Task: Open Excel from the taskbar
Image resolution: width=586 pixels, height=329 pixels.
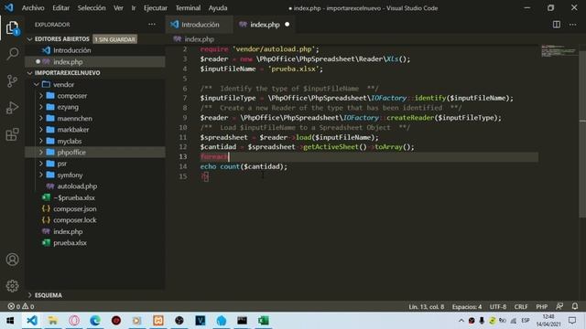Action: [x=263, y=321]
